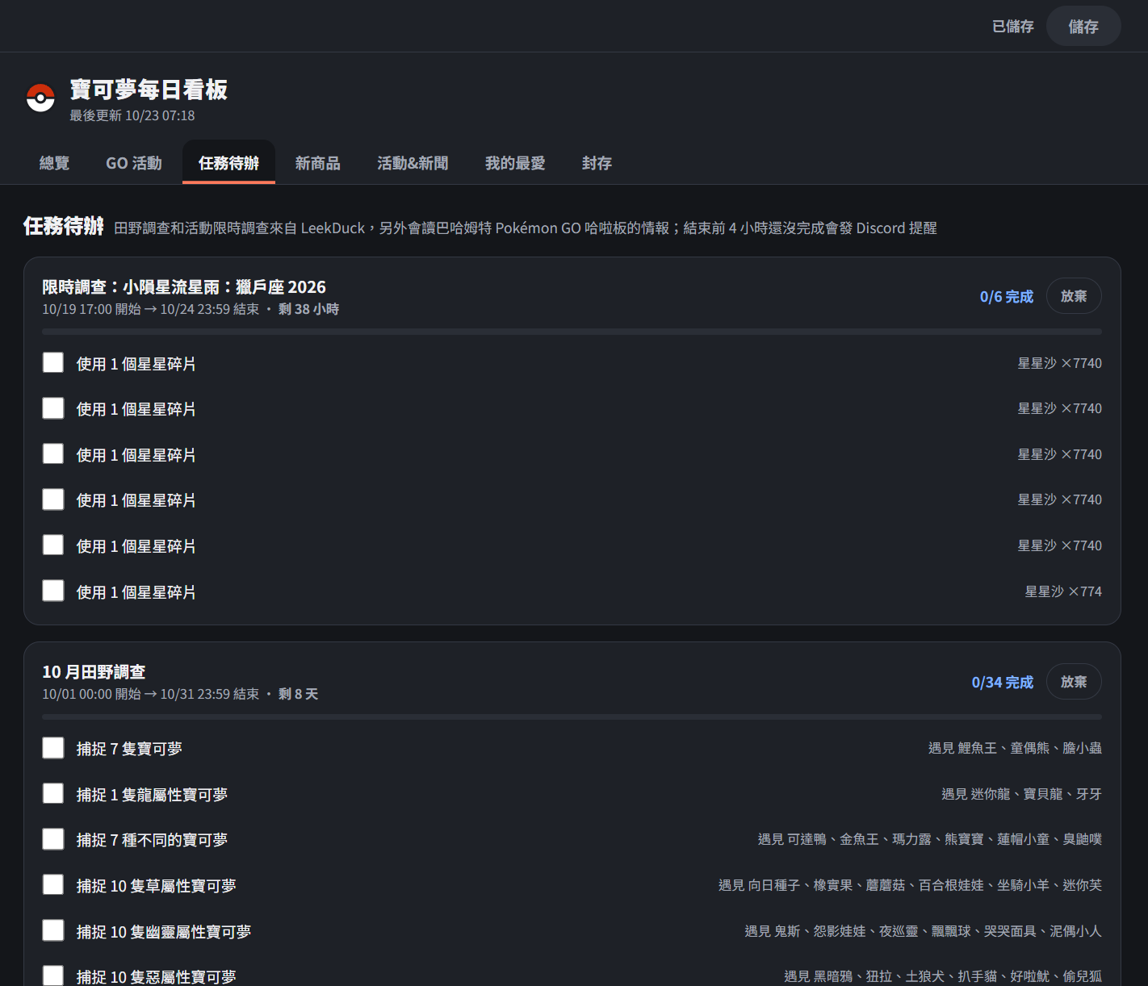Check the 捕捉 7 隻寶可夢 task checkbox
This screenshot has width=1148, height=986.
[x=53, y=748]
